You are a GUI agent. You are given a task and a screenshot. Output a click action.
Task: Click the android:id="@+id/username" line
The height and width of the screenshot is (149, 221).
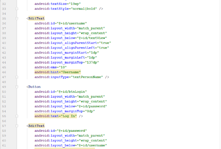click(60, 23)
